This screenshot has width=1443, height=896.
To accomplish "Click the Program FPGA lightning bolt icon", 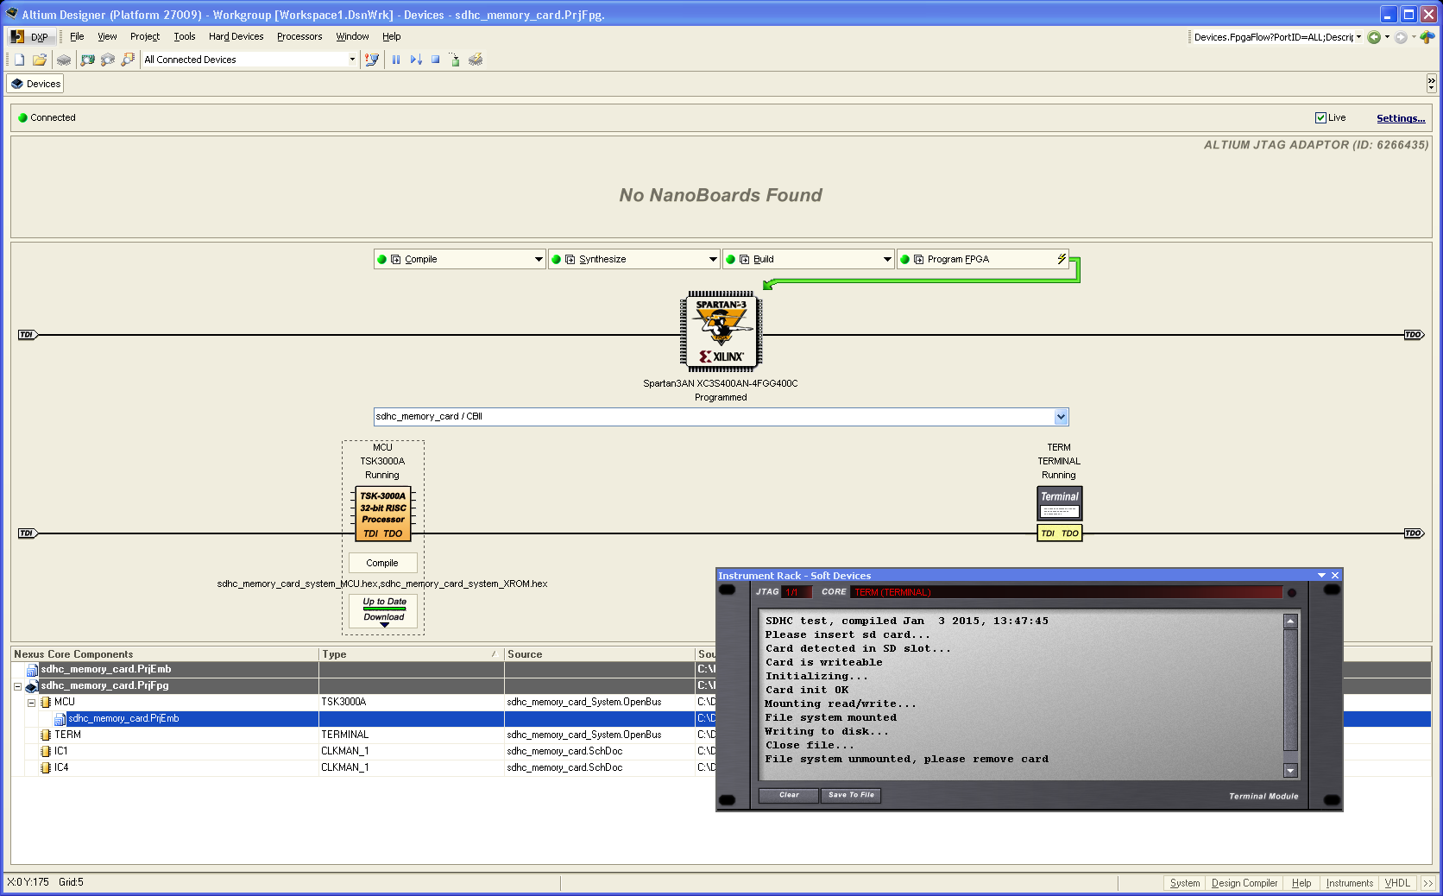I will coord(1062,259).
